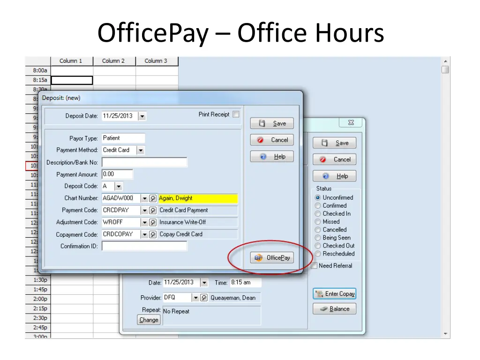Image resolution: width=480 pixels, height=360 pixels.
Task: Select the Missed status
Action: pos(318,222)
